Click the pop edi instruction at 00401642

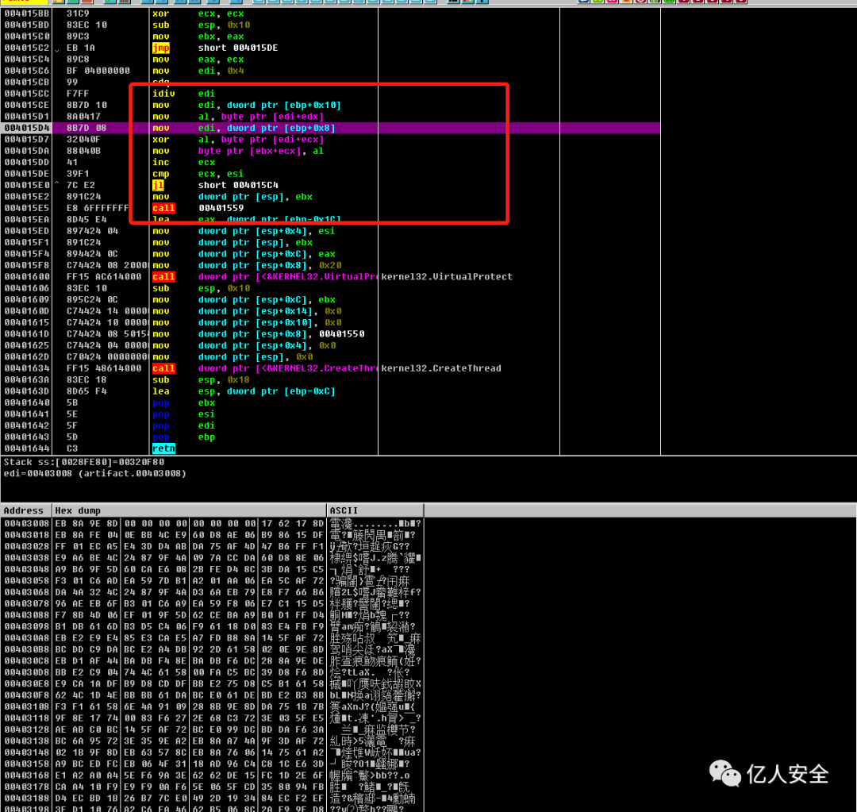point(183,427)
